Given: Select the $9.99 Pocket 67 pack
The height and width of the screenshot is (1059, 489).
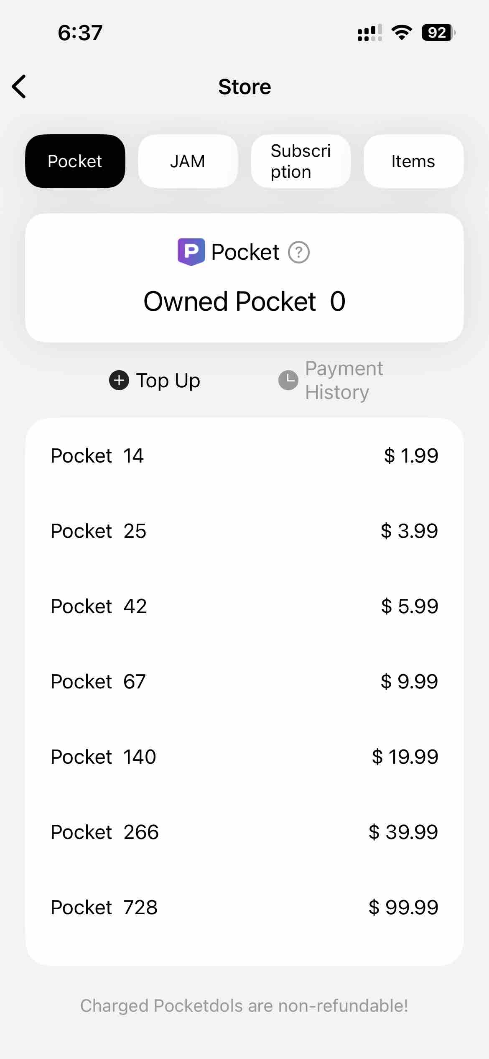Looking at the screenshot, I should tap(244, 681).
